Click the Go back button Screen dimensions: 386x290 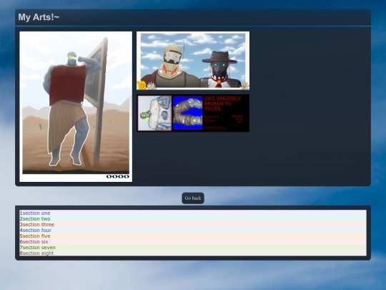click(x=193, y=198)
